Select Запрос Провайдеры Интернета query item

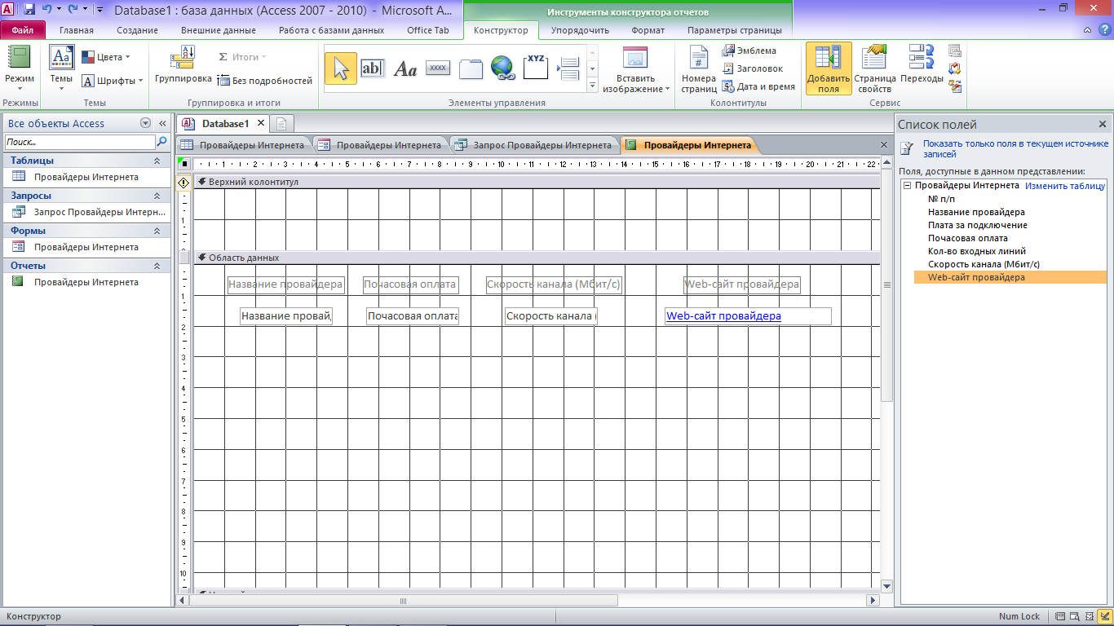tap(86, 212)
